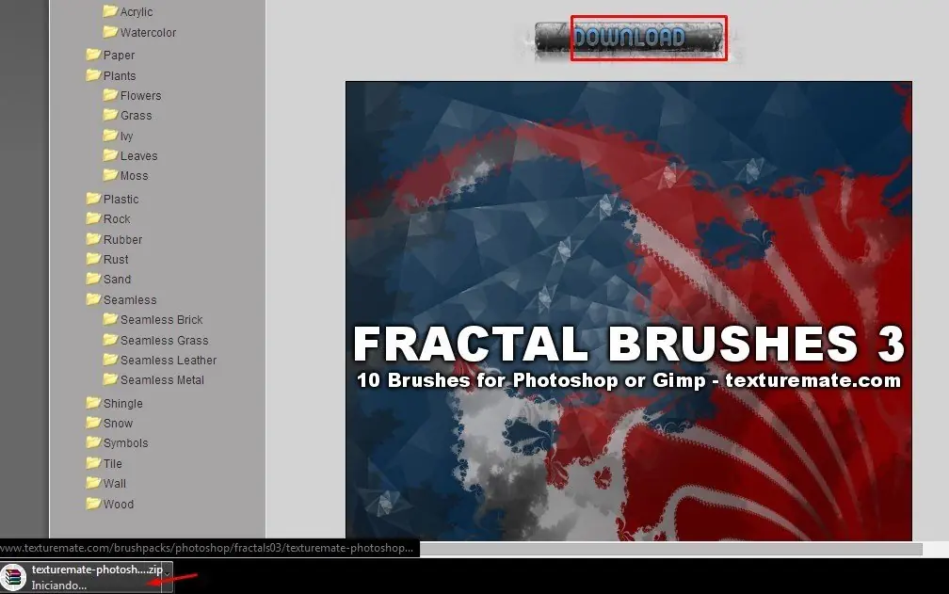Click the Watercolor folder icon
The height and width of the screenshot is (594, 949).
tap(110, 31)
